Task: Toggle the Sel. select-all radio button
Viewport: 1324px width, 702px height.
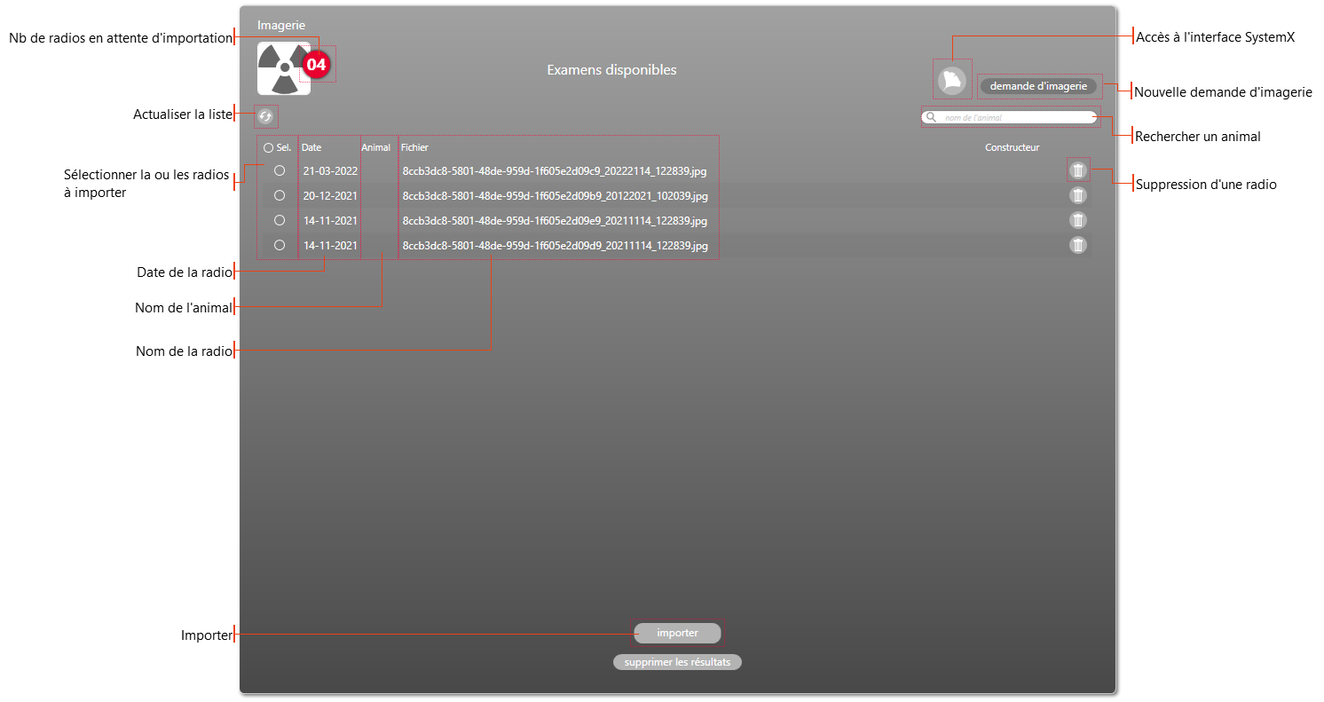Action: point(268,148)
